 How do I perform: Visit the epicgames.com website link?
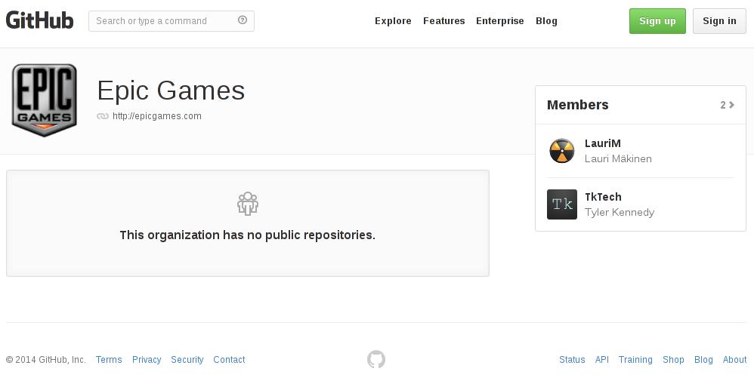tap(157, 116)
